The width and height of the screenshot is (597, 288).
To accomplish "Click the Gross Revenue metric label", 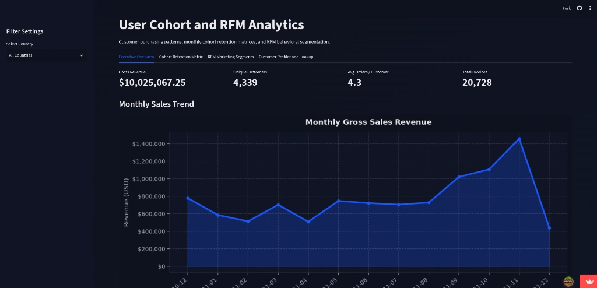I will [x=132, y=72].
